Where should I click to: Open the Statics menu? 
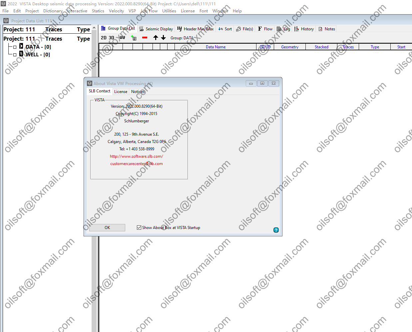[98, 11]
